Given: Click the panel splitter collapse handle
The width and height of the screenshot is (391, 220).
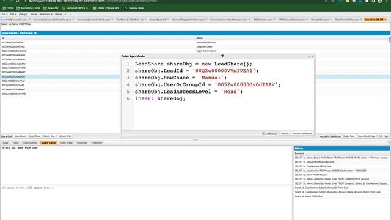Looking at the screenshot, I should [195, 139].
